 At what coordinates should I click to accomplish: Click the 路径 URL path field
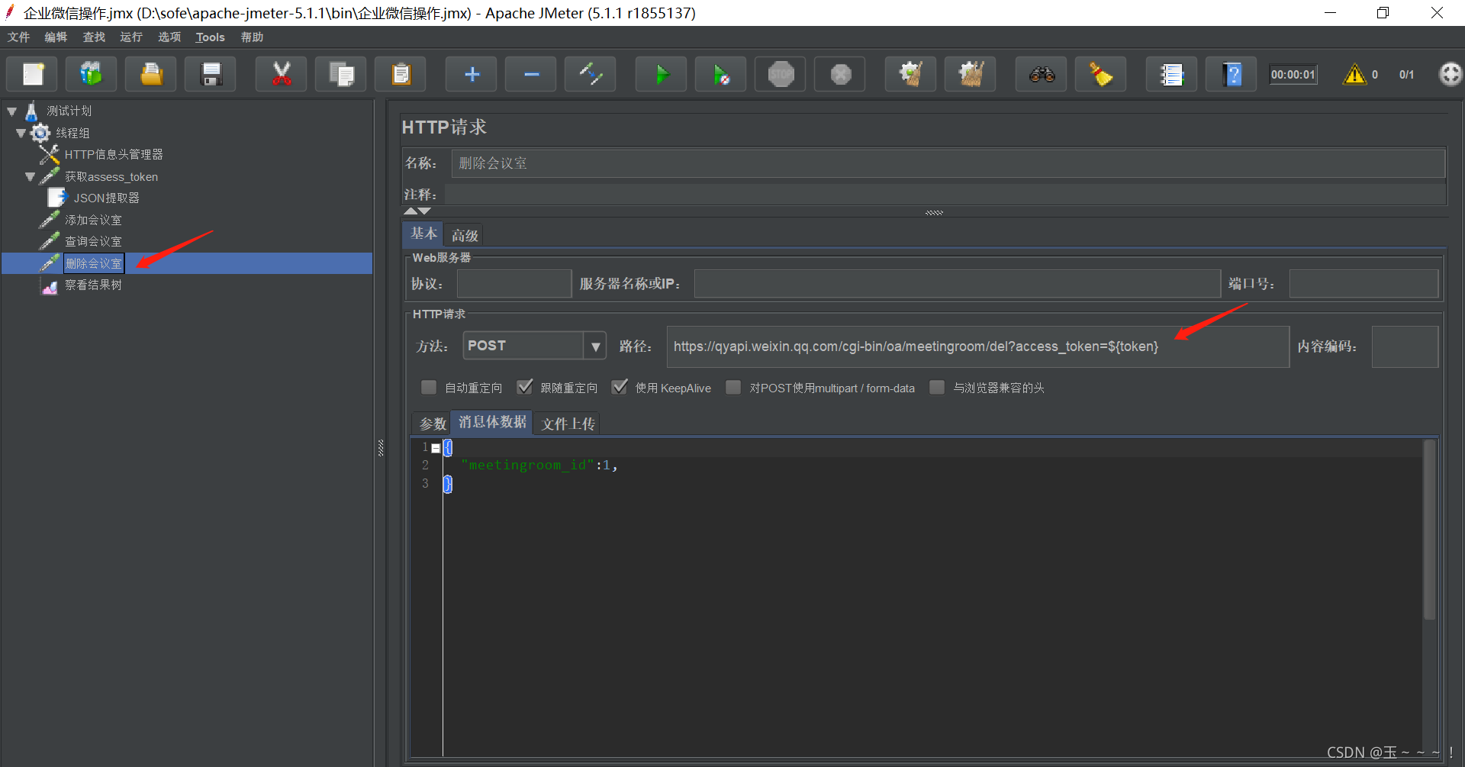[x=977, y=346]
